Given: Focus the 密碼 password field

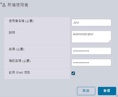Looking at the screenshot, I should pos(91,51).
